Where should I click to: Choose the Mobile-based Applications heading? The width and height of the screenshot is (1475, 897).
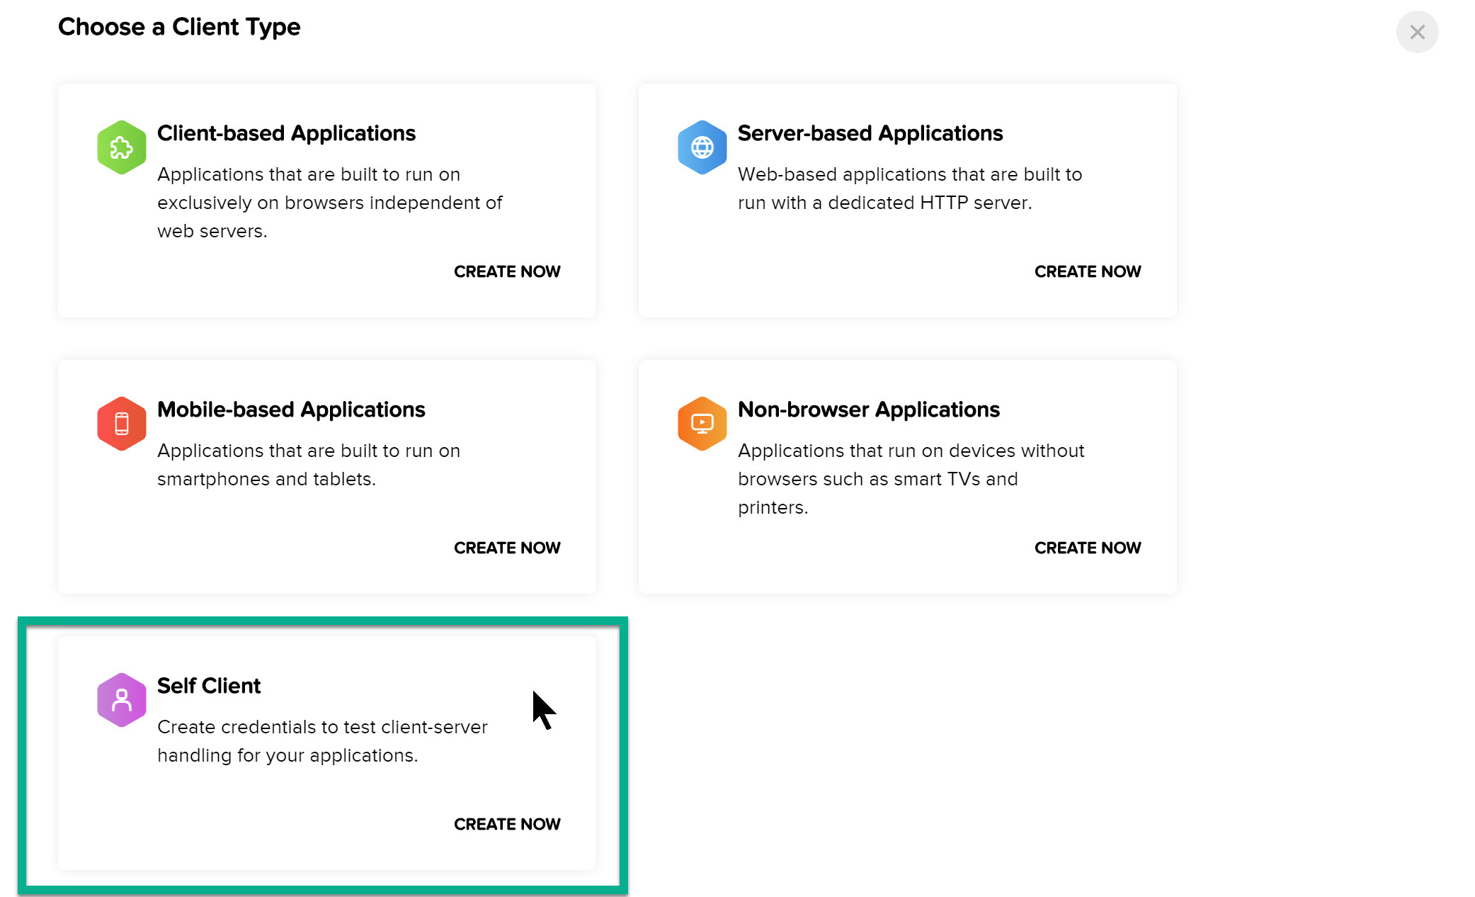[x=291, y=410]
